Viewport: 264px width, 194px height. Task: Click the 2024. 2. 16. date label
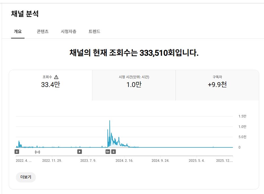124,160
